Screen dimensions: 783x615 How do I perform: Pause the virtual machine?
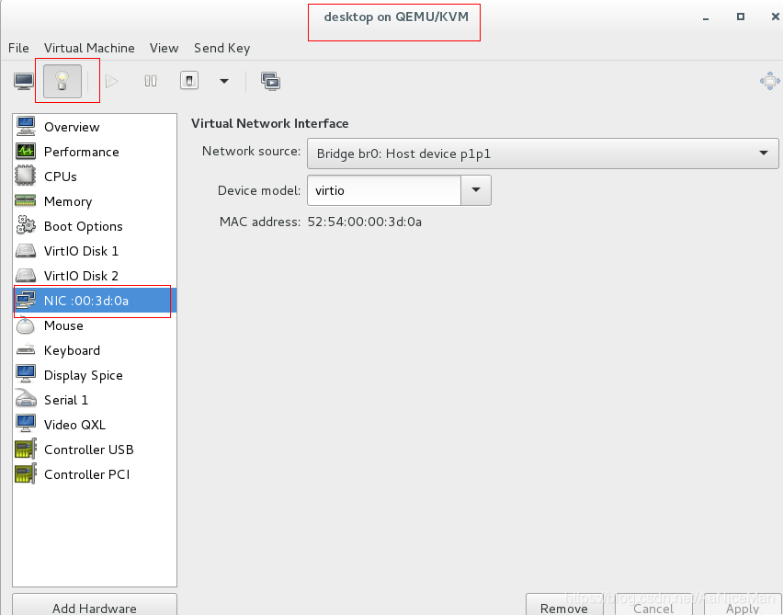(x=151, y=81)
